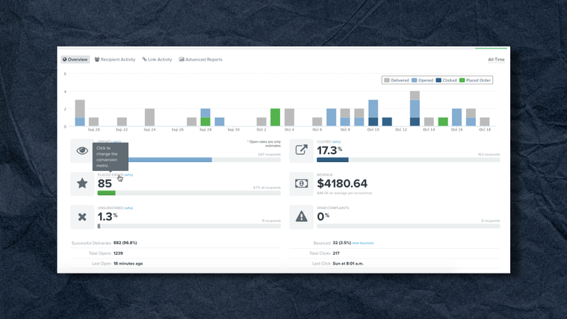The image size is (567, 319).
Task: Toggle the Placed Order legend entry
Action: point(475,80)
